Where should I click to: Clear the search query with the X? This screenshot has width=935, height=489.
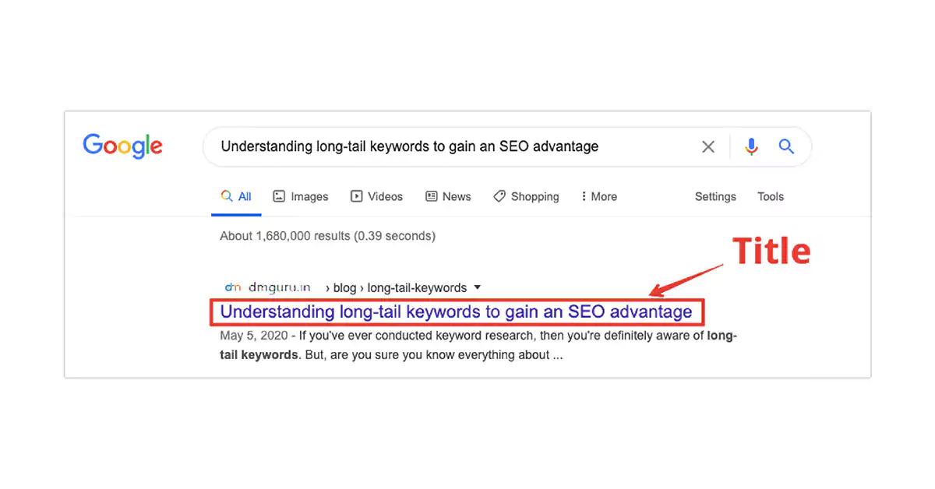[x=708, y=146]
